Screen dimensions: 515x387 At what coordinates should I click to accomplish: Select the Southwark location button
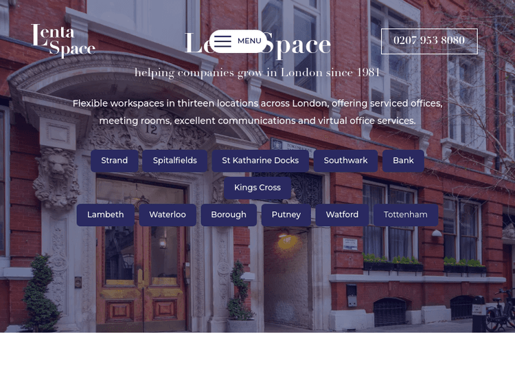(345, 161)
